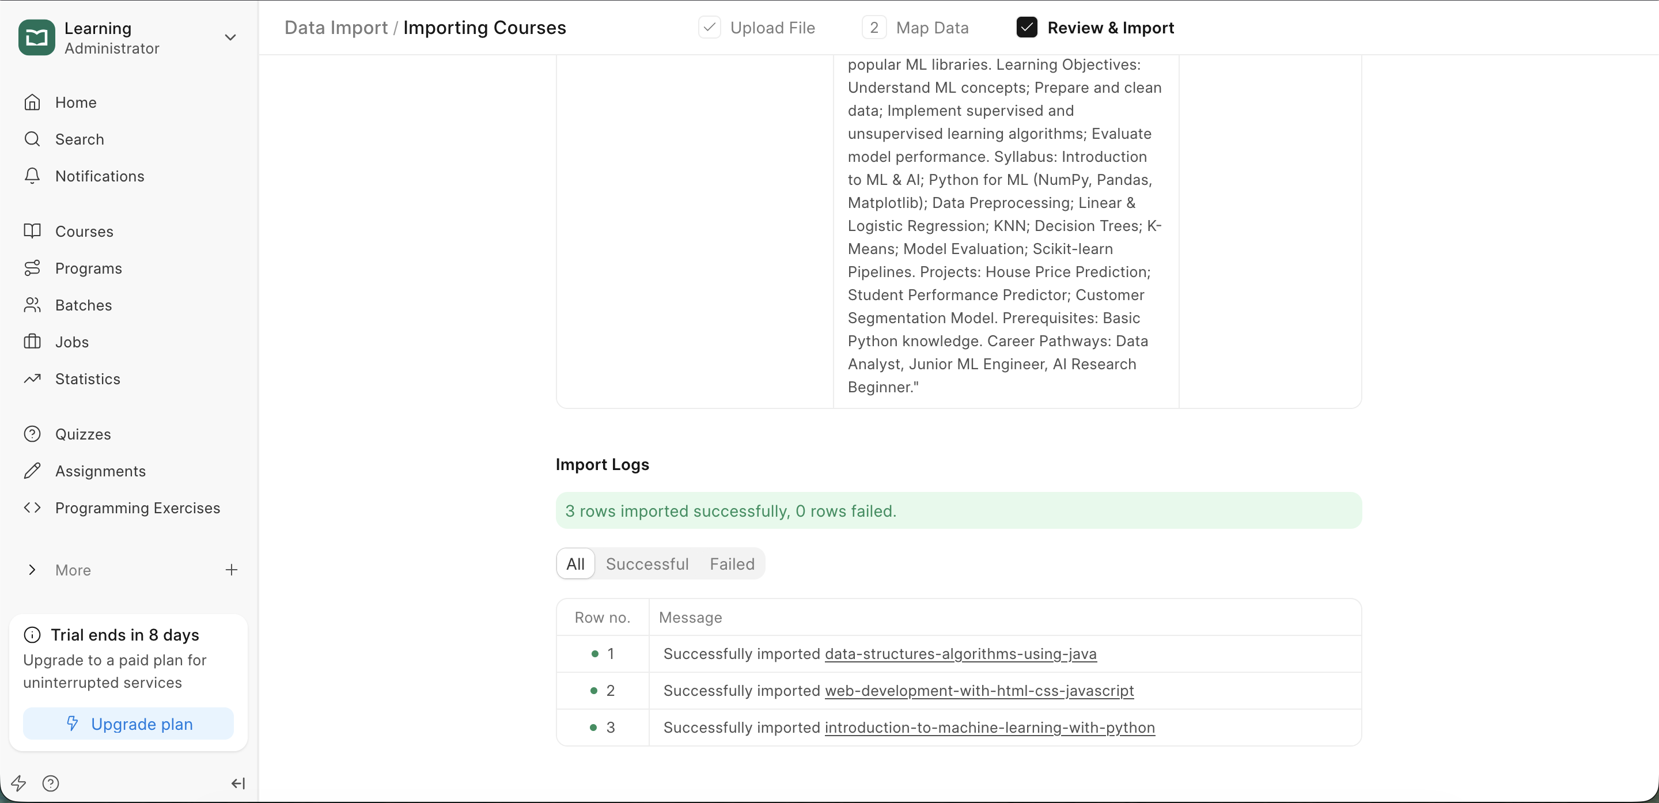The image size is (1659, 803).
Task: Click the Upgrade plan button
Action: (x=128, y=724)
